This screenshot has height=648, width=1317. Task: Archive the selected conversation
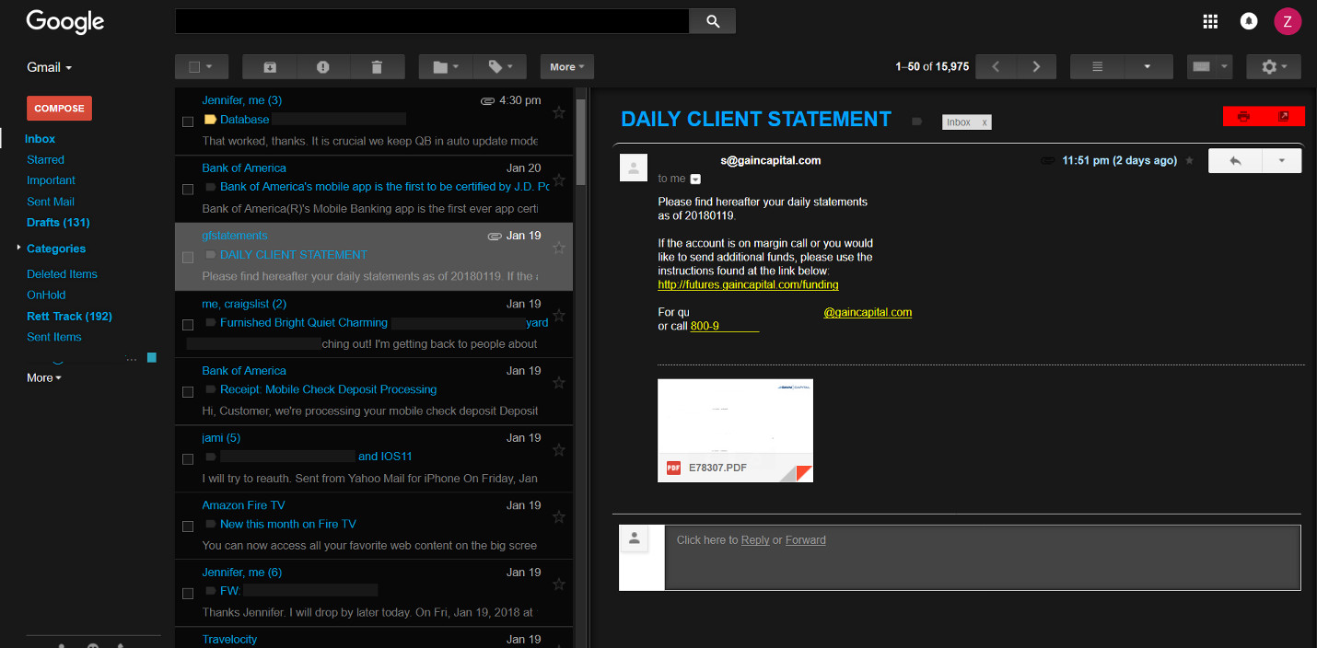(269, 66)
